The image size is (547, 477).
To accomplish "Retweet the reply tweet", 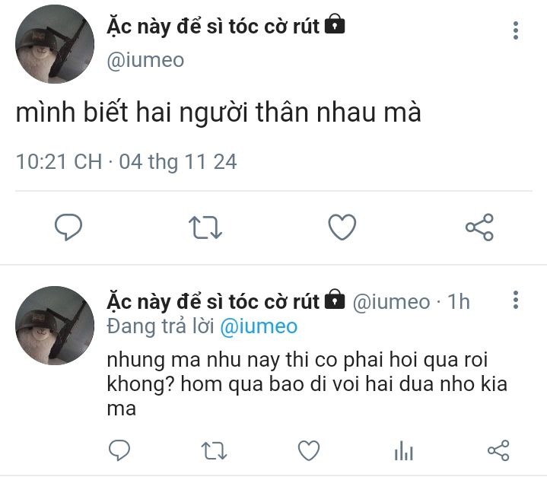I will pos(214,450).
